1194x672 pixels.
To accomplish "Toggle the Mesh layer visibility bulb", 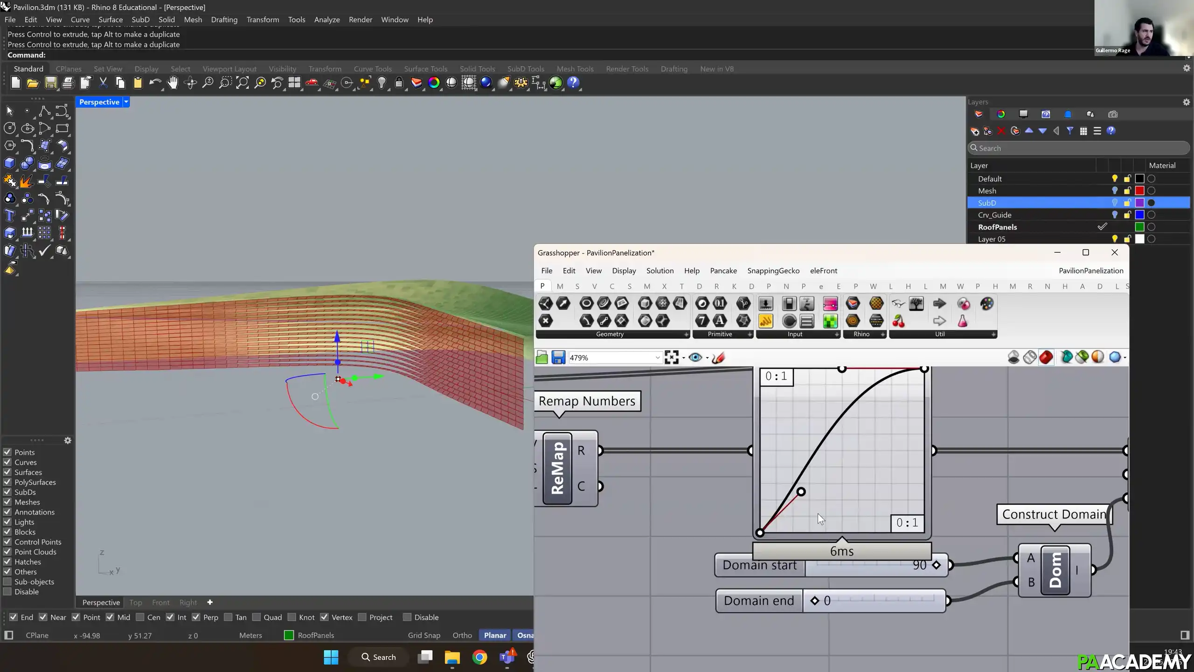I will [x=1115, y=190].
